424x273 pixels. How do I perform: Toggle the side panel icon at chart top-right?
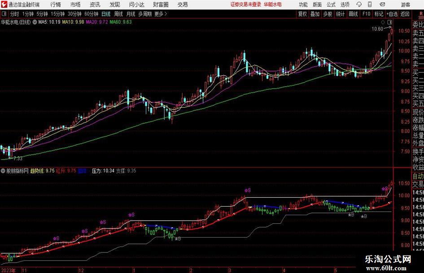coord(389,22)
